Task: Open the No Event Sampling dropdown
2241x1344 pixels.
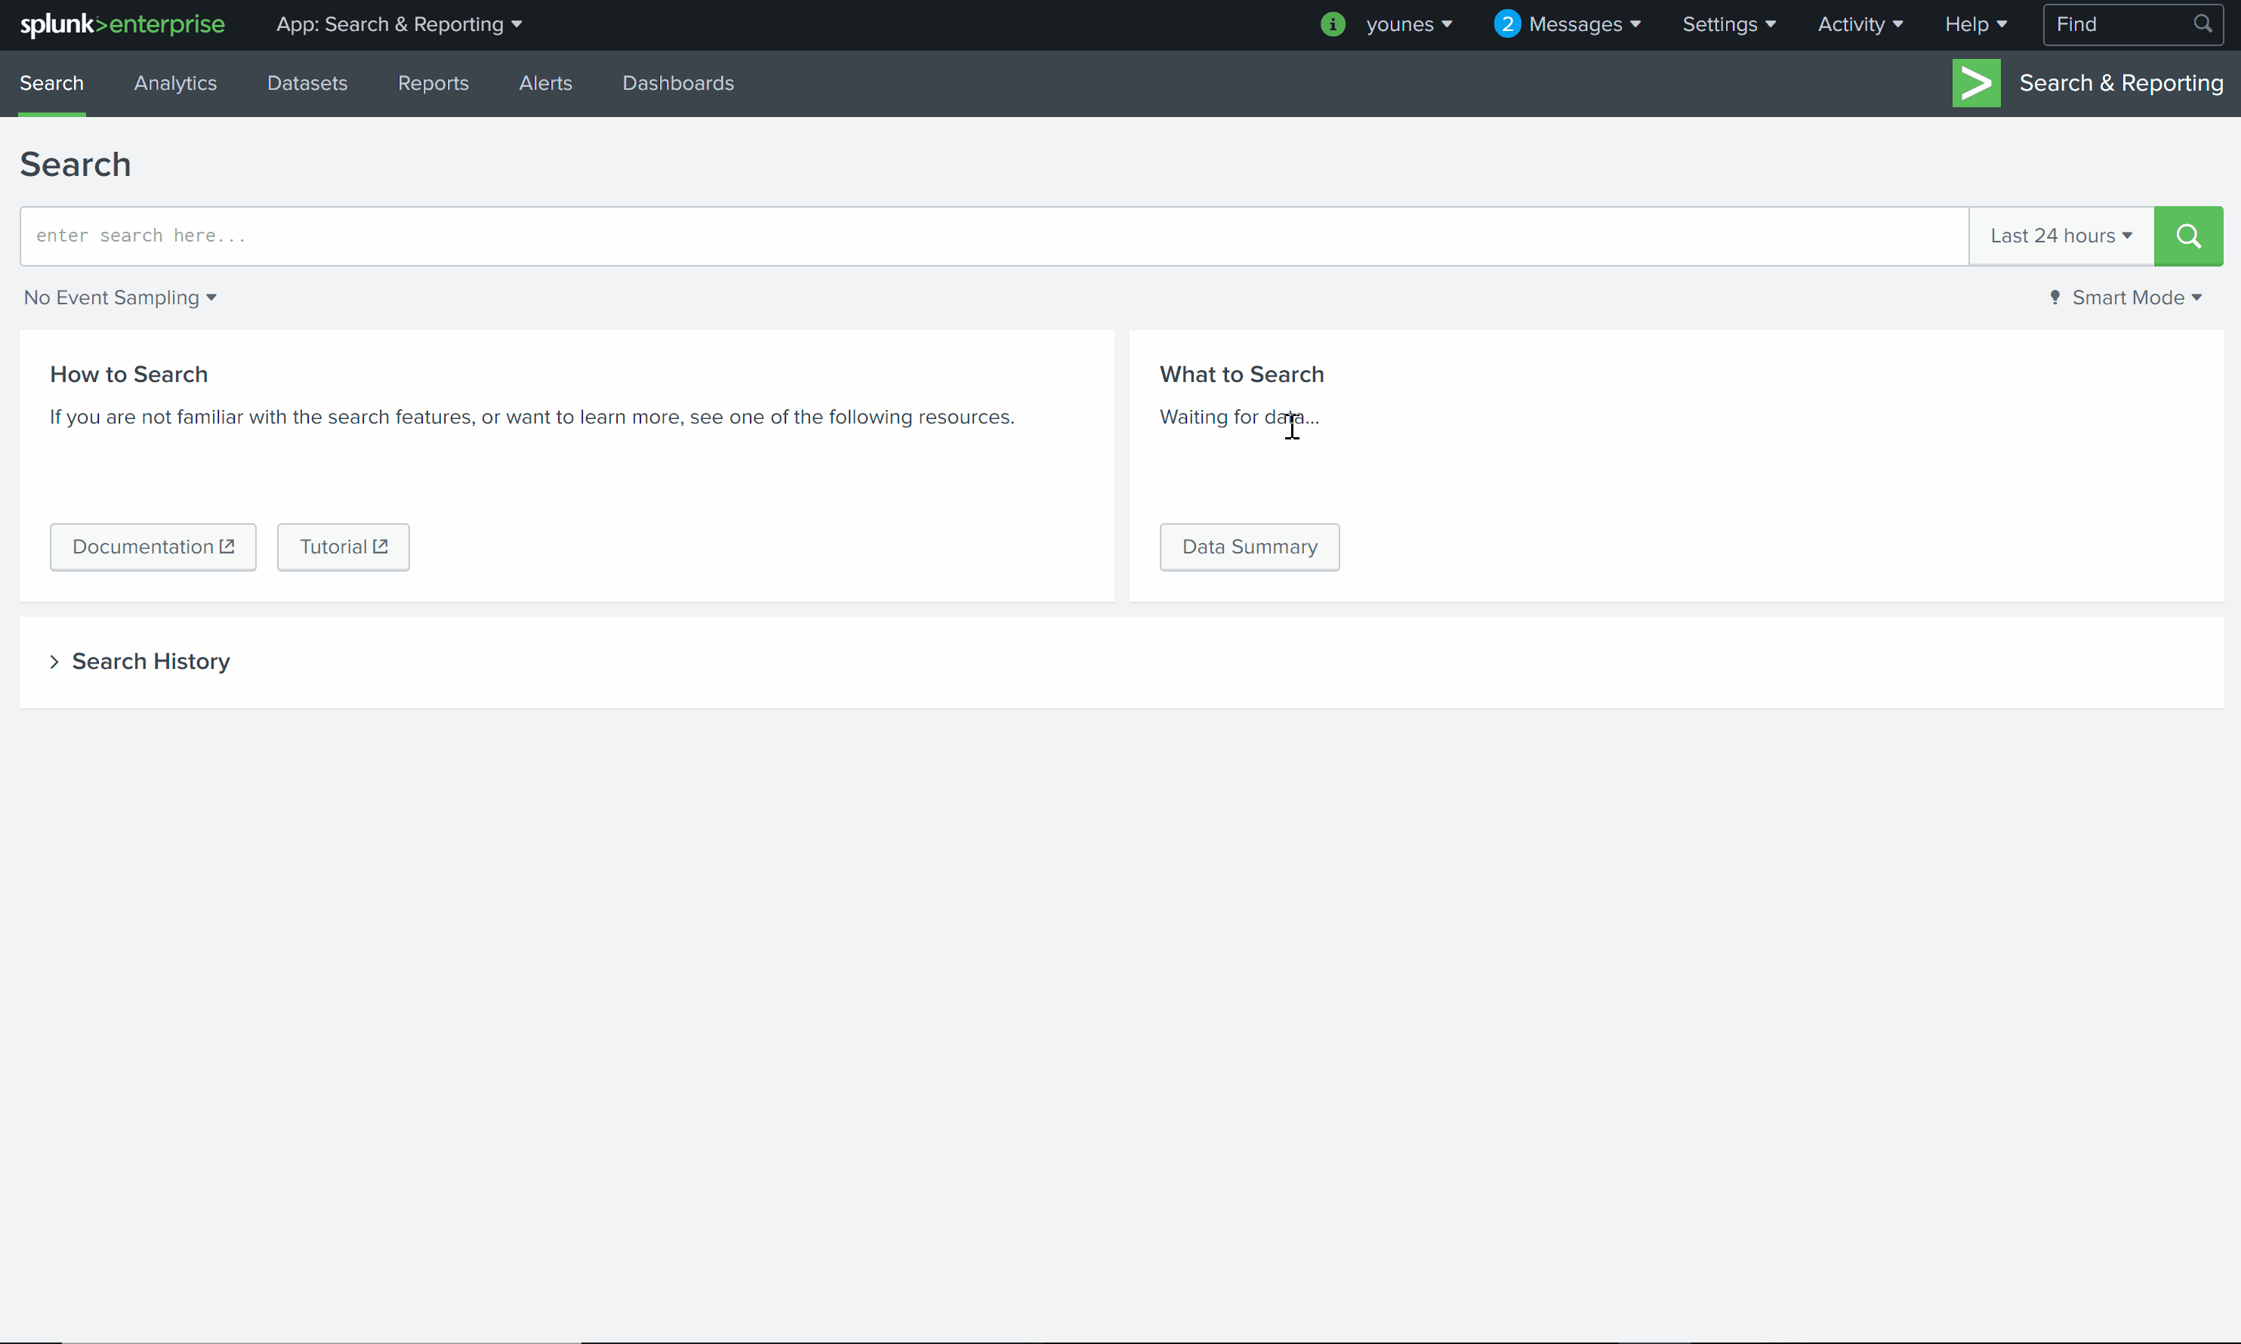Action: click(119, 297)
